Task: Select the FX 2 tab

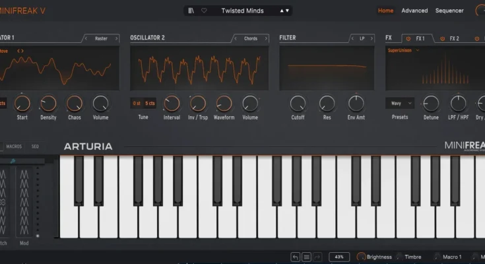Action: [x=455, y=39]
